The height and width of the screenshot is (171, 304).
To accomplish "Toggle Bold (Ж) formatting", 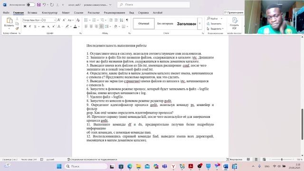I will [x=25, y=27].
